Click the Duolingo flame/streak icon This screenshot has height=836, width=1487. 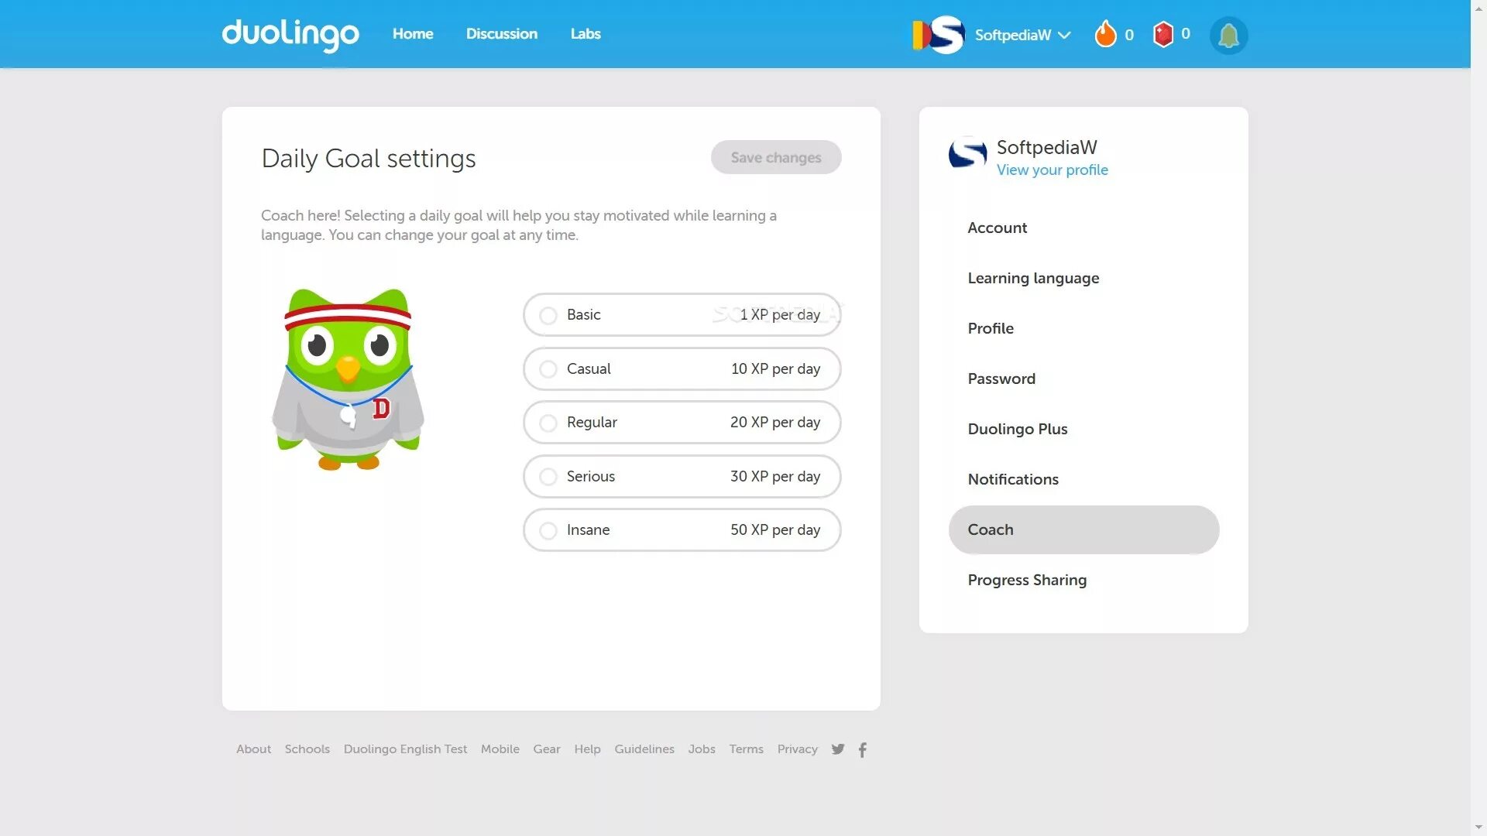[x=1105, y=34]
